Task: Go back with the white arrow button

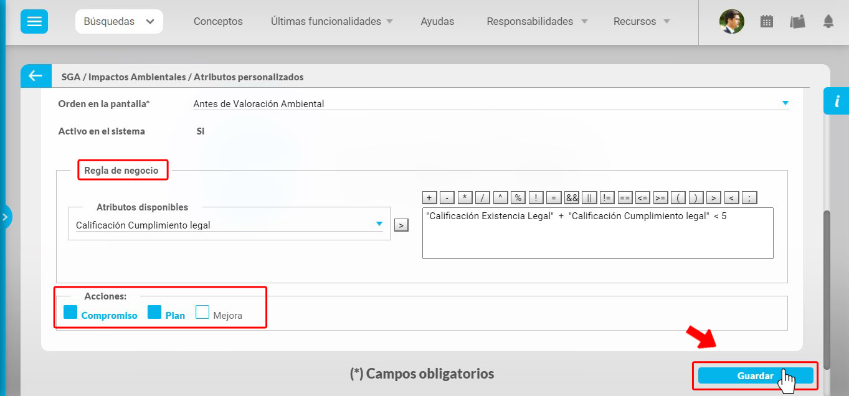Action: [36, 76]
